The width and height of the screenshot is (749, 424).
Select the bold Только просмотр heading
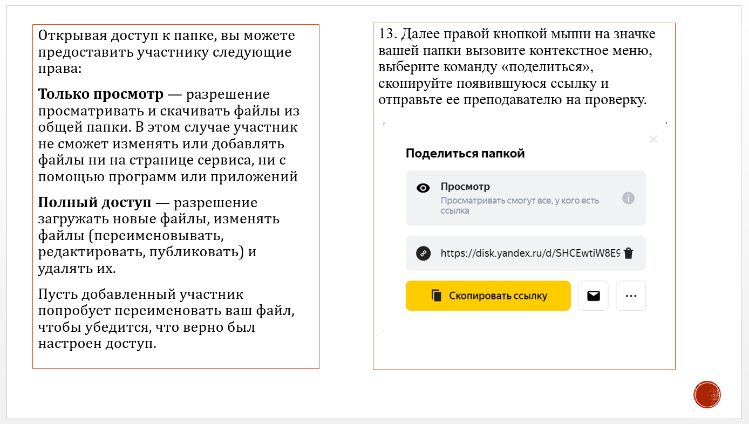coord(101,94)
